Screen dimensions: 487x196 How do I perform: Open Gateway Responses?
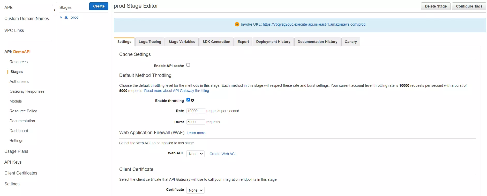27,91
